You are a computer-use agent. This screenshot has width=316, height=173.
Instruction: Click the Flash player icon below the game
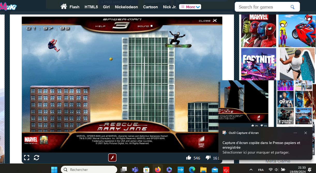pyautogui.click(x=112, y=157)
